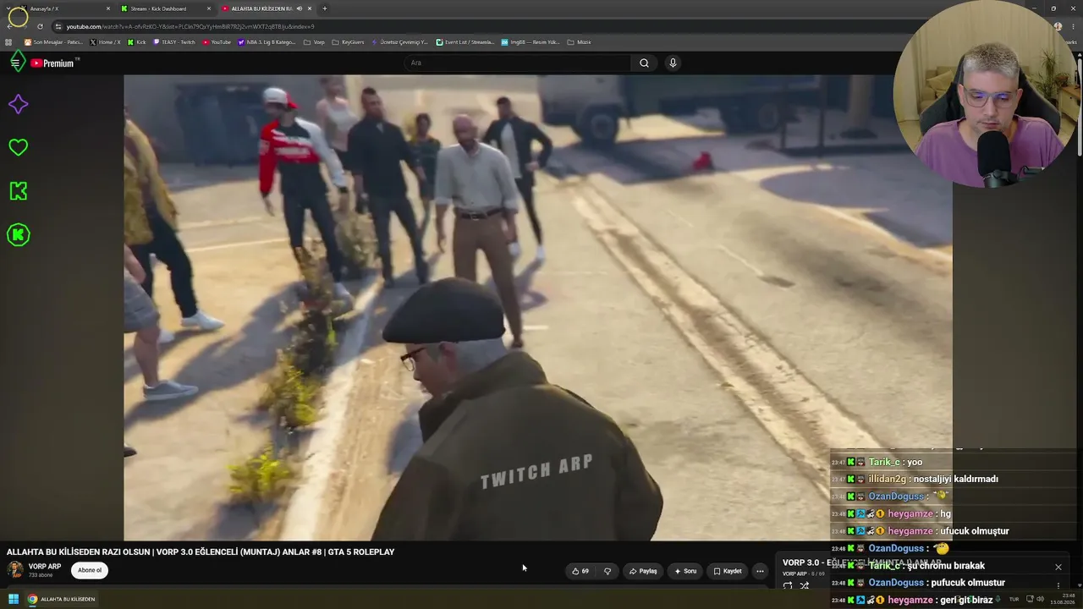Click the purple four-point star overlay icon
Screen dimensions: 1083x609
18,104
